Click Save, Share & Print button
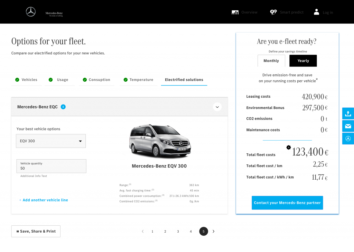 coord(36,231)
